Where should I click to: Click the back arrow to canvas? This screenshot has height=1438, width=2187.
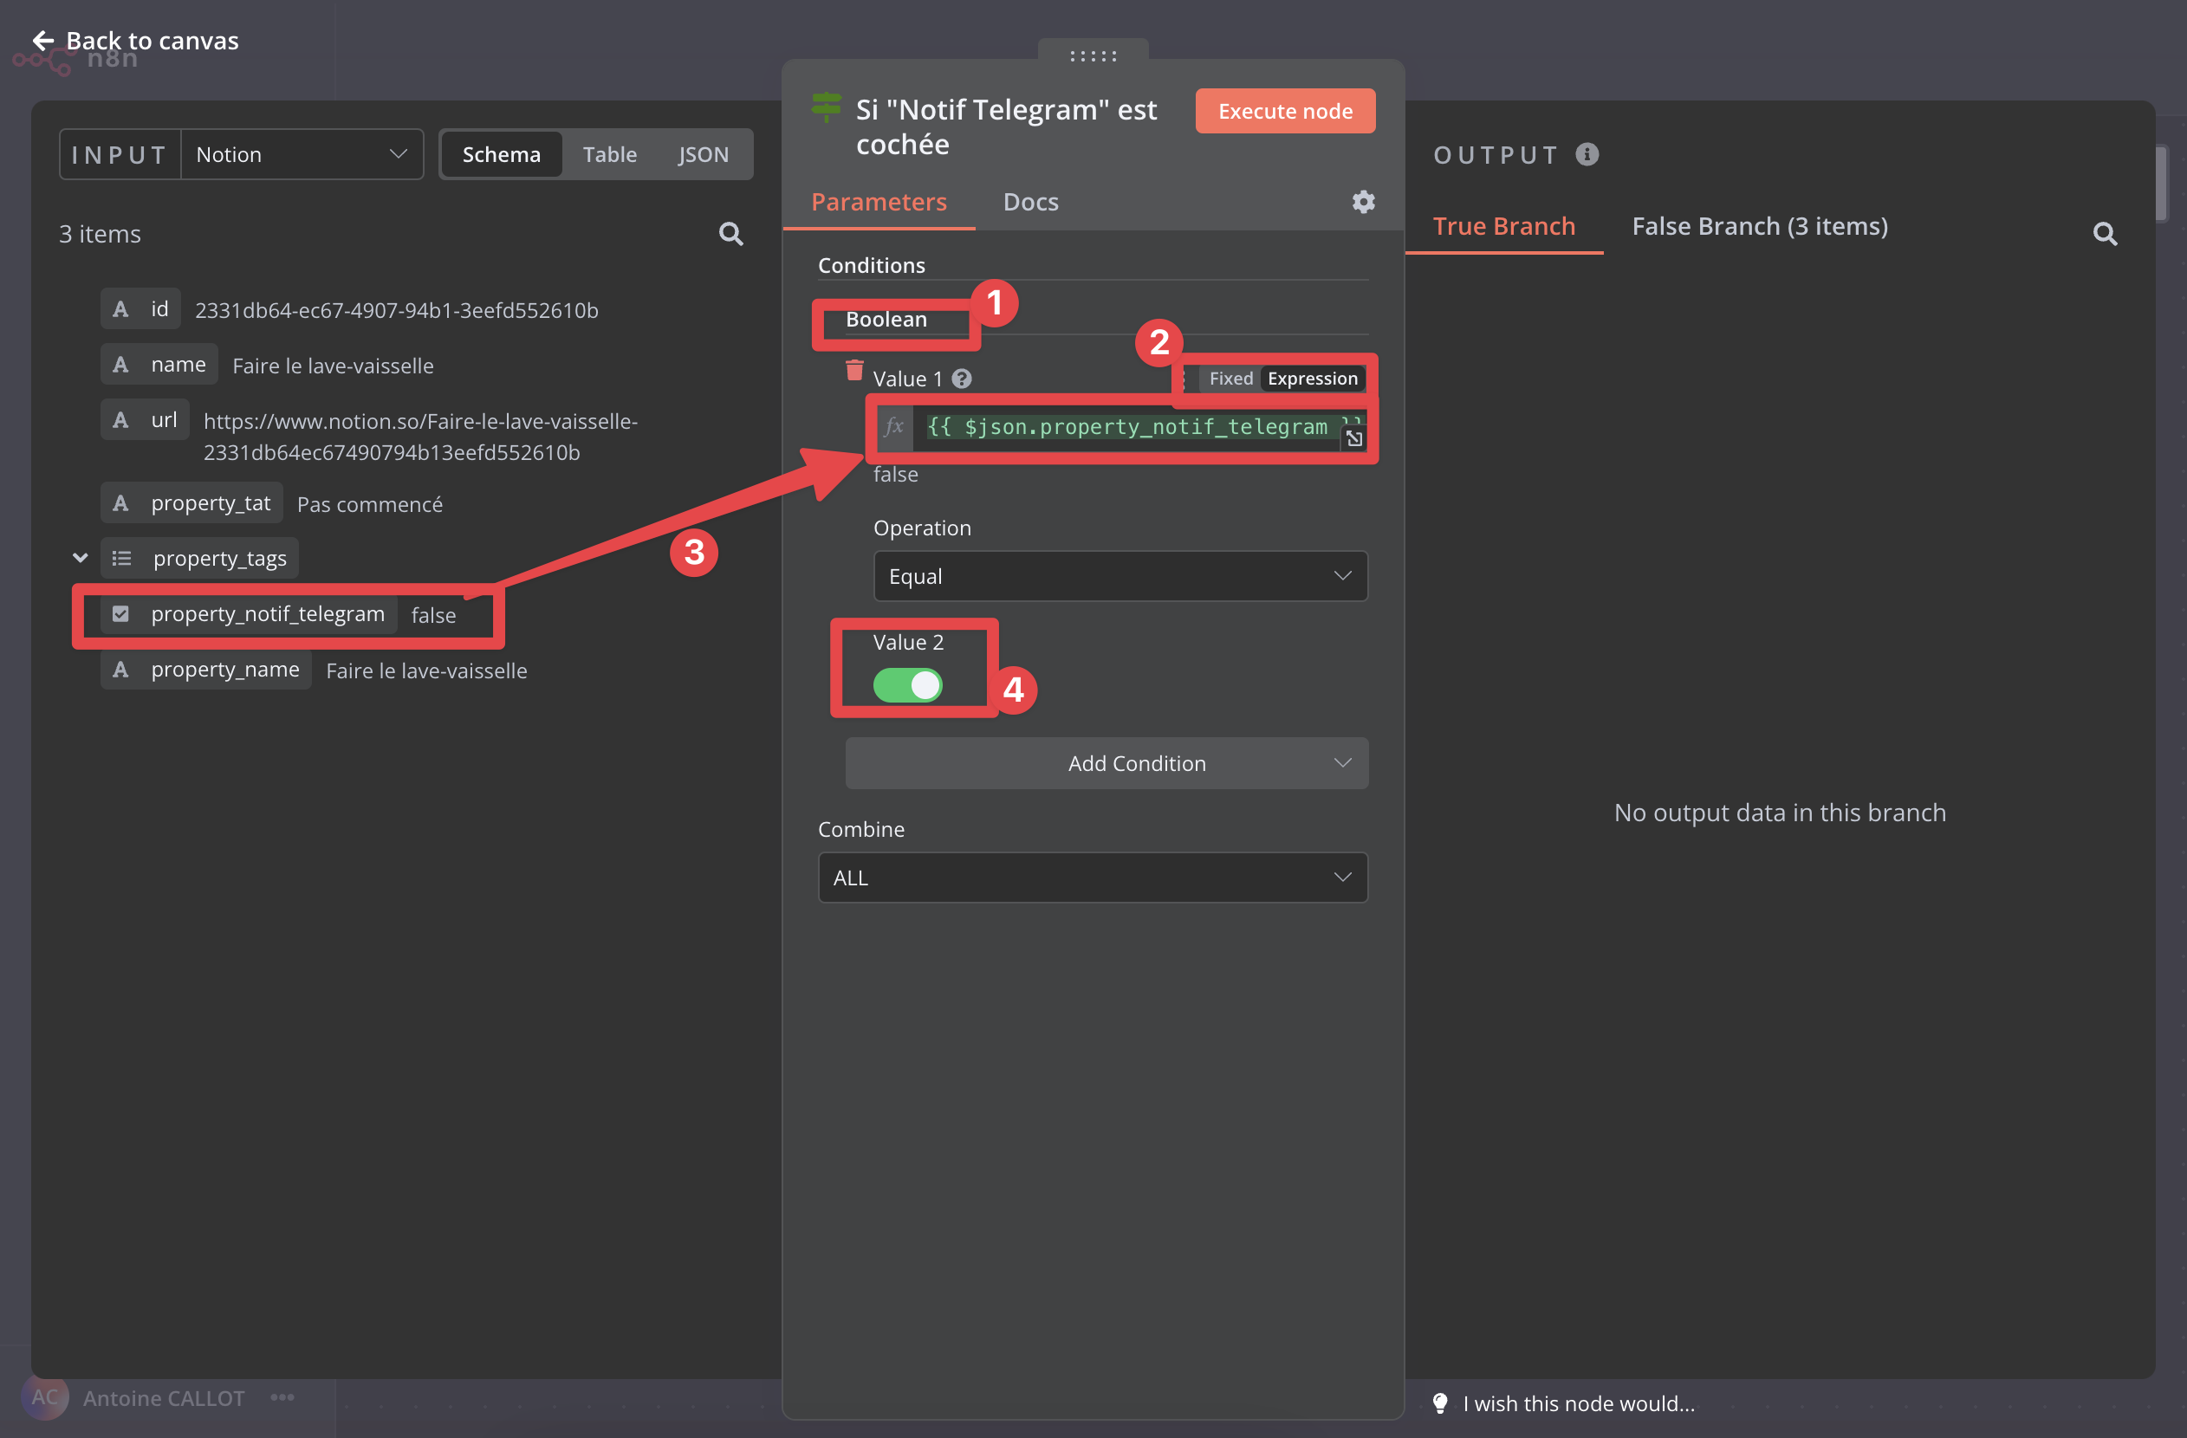coord(42,41)
